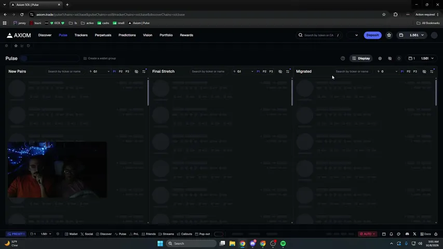Open the sound/alert icon right of the top hidden-eye
Image resolution: width=443 pixels, height=249 pixels.
coord(399,59)
